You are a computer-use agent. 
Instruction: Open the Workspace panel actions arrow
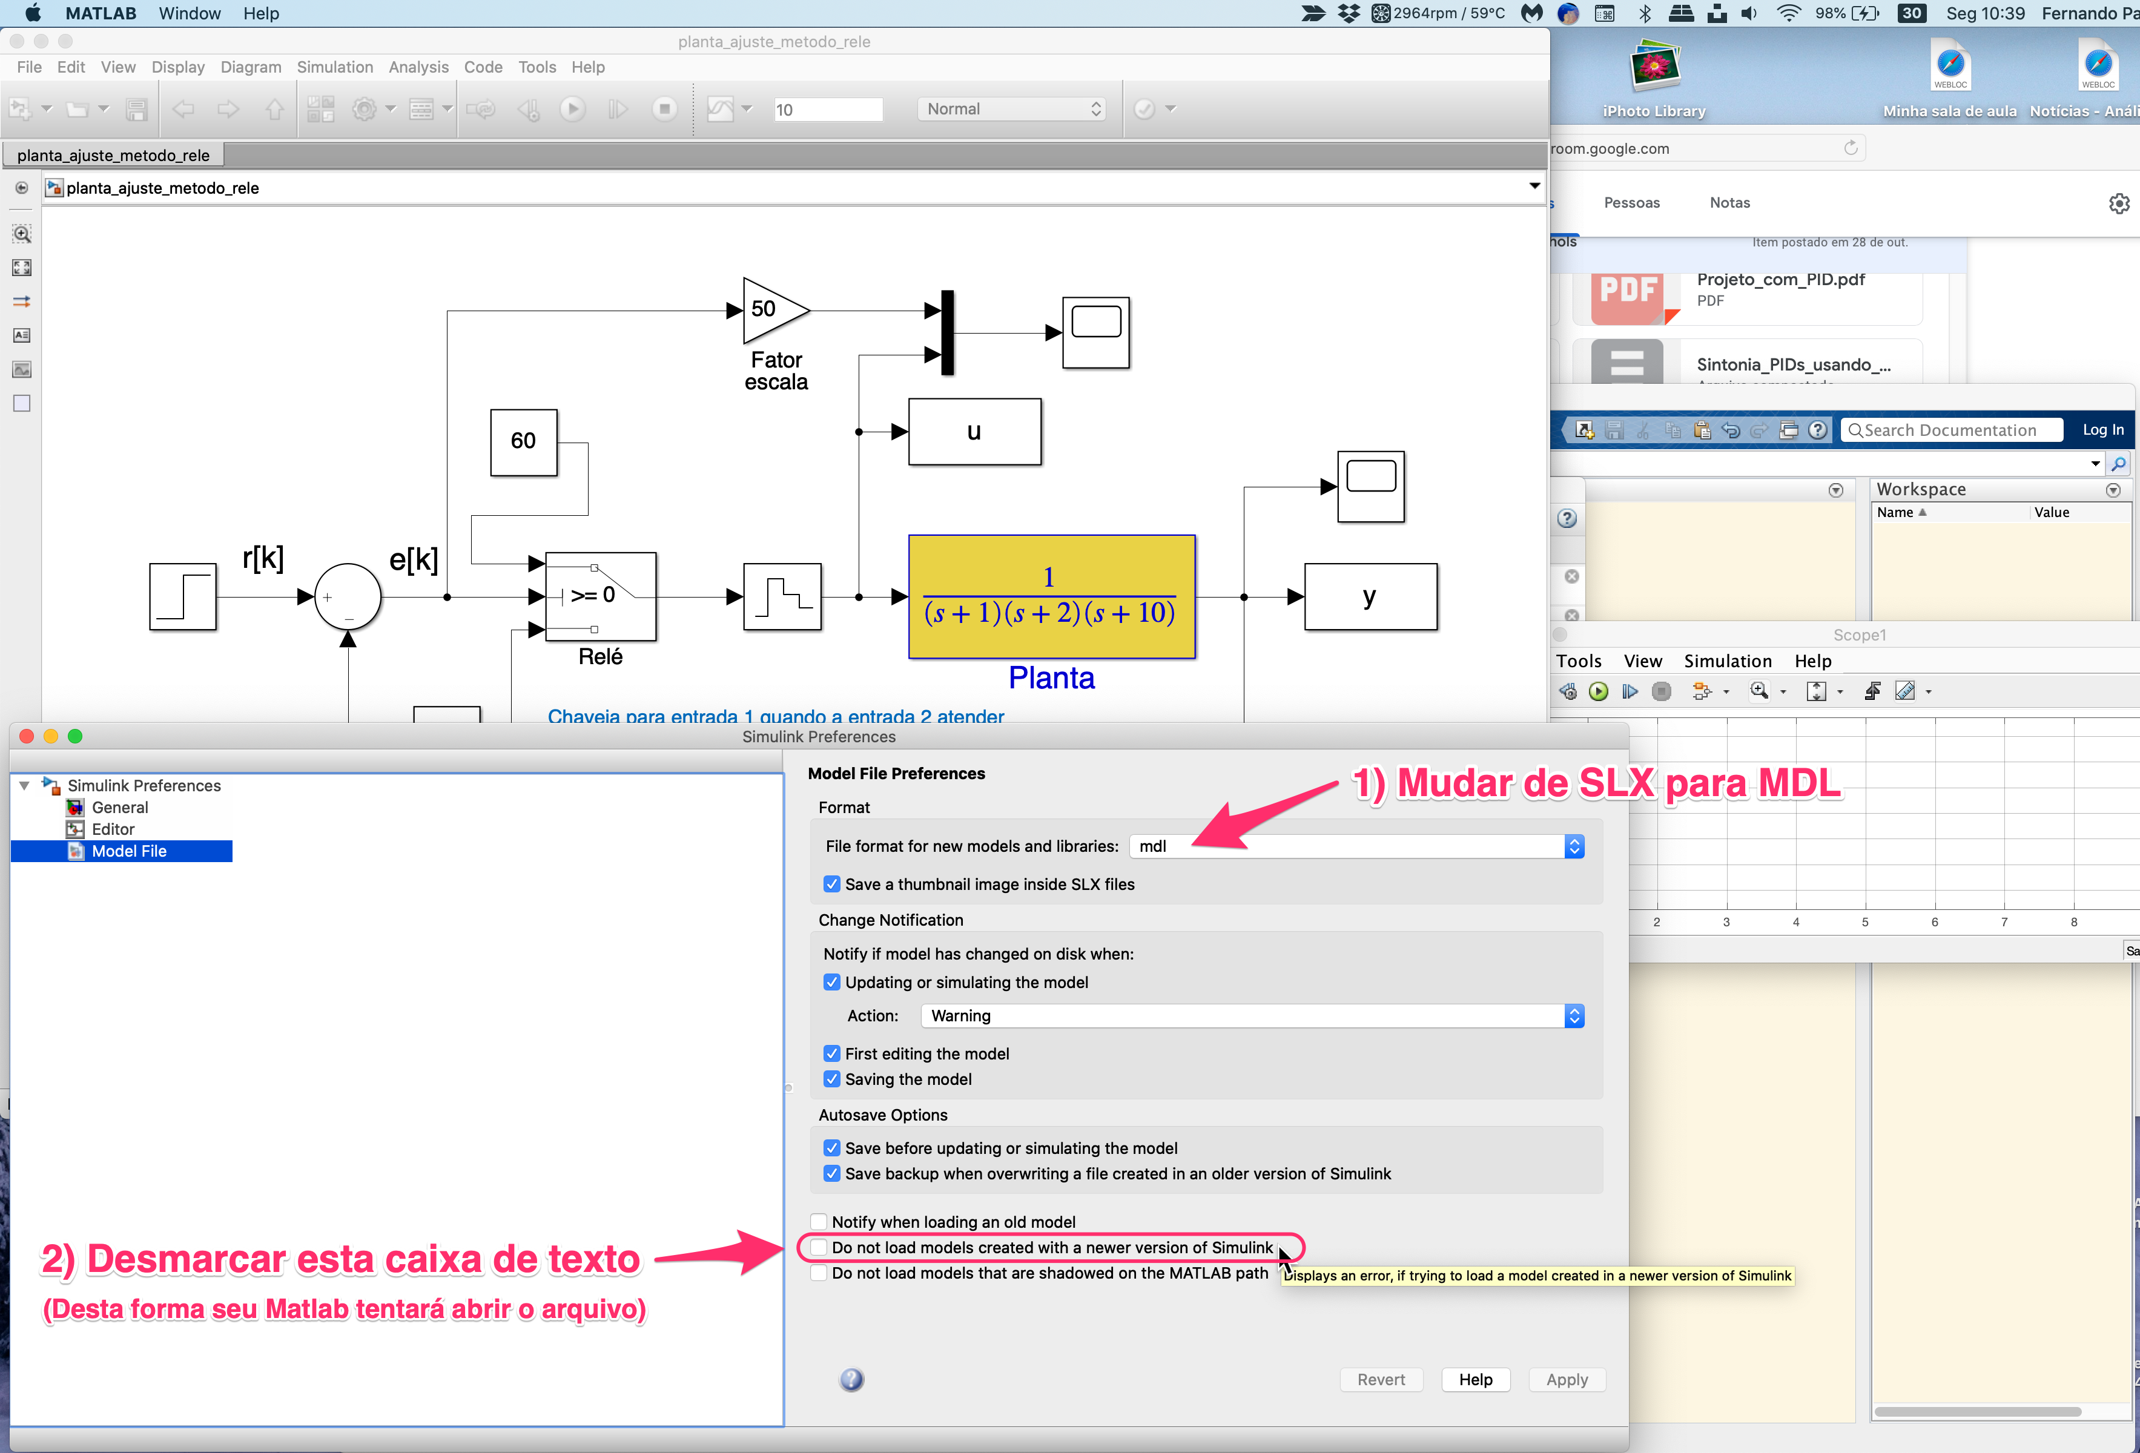[x=2113, y=490]
